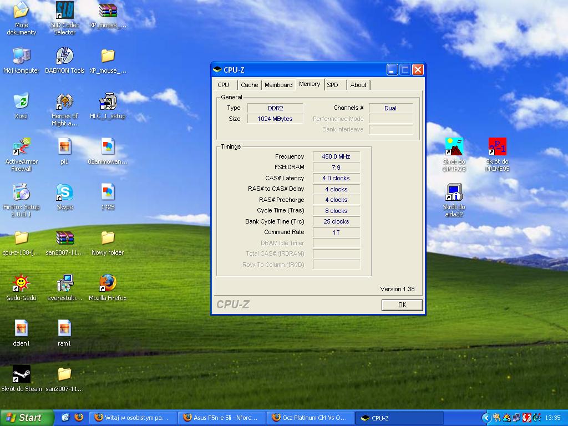Click the Frequency value 450.0 MHz
The image size is (568, 426).
[336, 156]
